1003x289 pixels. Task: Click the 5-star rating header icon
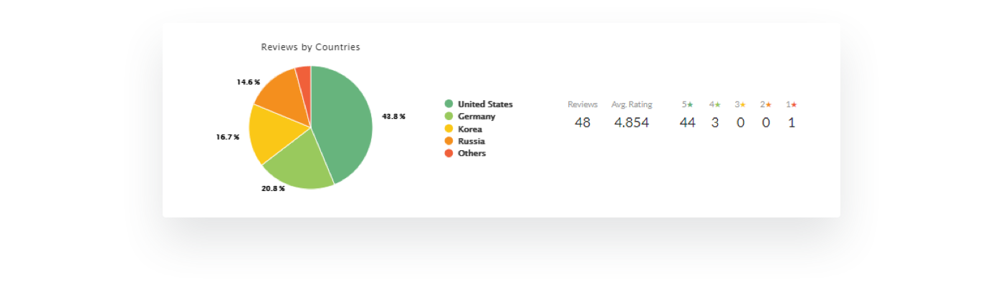(x=691, y=104)
